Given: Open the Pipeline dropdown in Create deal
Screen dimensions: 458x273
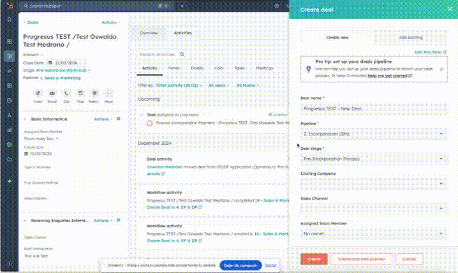Looking at the screenshot, I should point(373,133).
